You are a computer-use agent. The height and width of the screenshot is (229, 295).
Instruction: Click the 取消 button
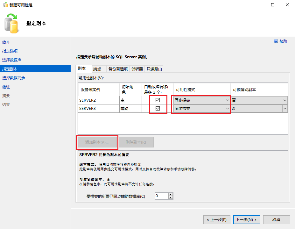pyautogui.click(x=276, y=220)
